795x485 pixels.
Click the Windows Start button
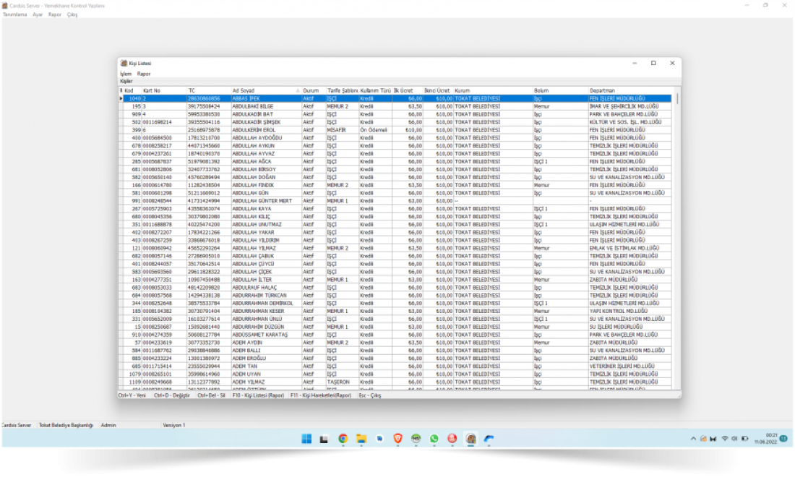(306, 439)
